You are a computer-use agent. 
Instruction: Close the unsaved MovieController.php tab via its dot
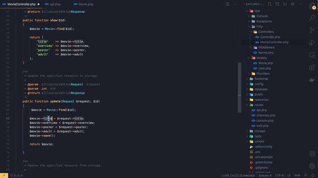click(39, 4)
